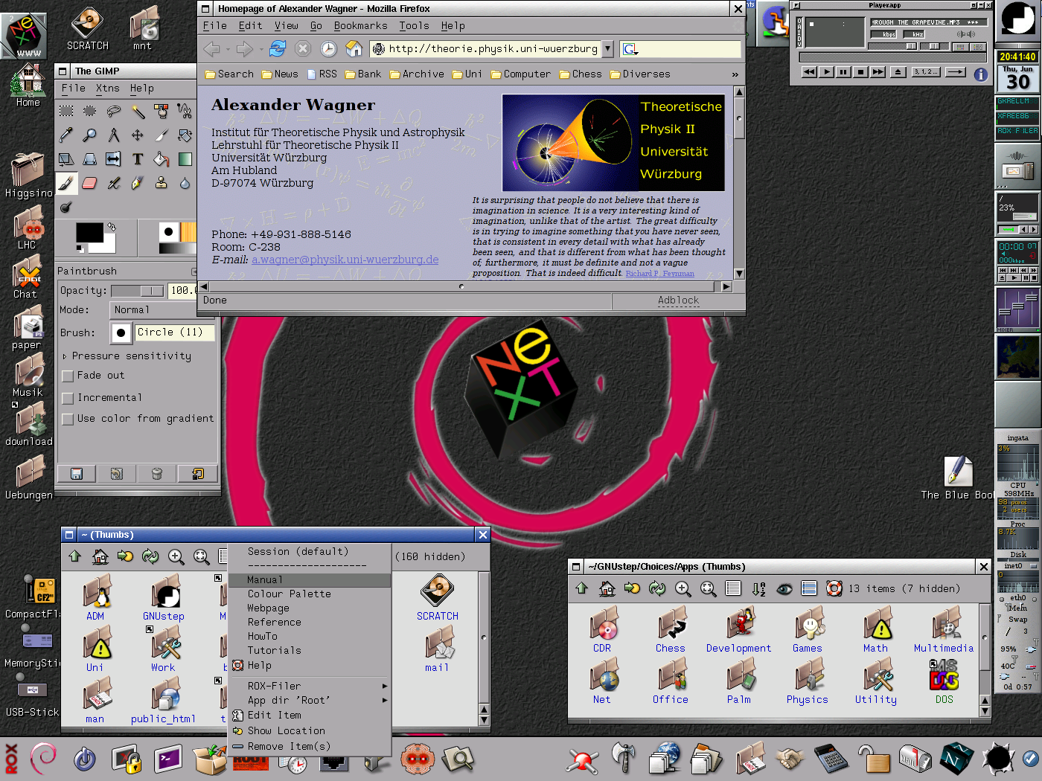Screen dimensions: 1042x781
Task: Choose Tutorials in the context menu
Action: pyautogui.click(x=275, y=651)
